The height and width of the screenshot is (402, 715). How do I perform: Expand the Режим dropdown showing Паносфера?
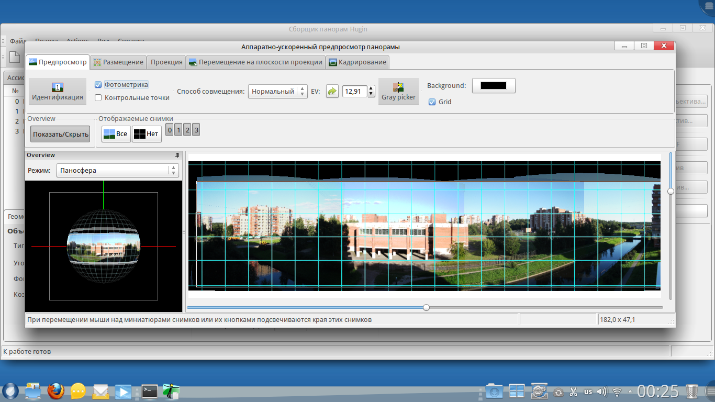point(117,171)
